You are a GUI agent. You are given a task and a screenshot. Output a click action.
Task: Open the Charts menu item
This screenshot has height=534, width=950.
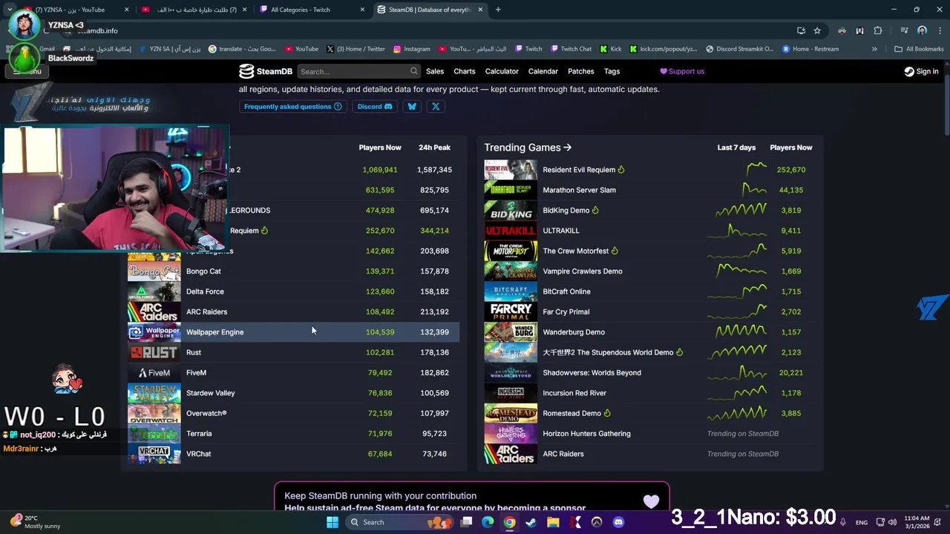coord(465,71)
